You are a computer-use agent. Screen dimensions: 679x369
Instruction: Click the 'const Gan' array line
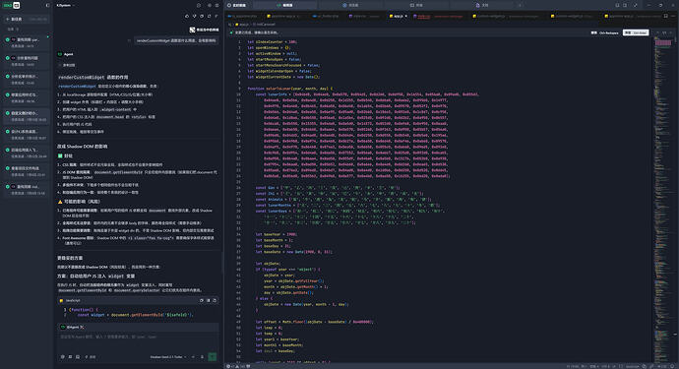tap(328, 188)
